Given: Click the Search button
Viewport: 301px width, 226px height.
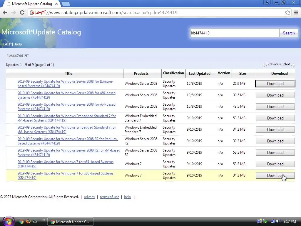Looking at the screenshot, I should click(289, 33).
